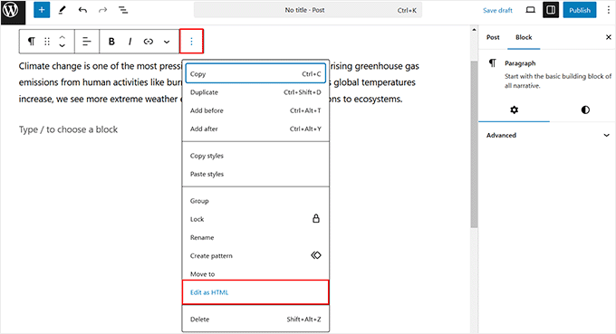Choose the Create pattern menu option
This screenshot has width=616, height=334.
tap(255, 255)
